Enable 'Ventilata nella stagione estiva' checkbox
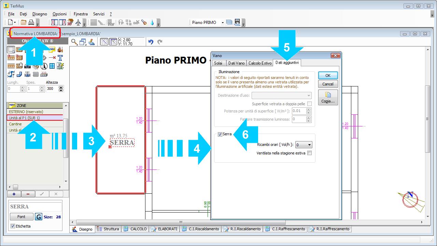The image size is (437, 246). coord(309,153)
